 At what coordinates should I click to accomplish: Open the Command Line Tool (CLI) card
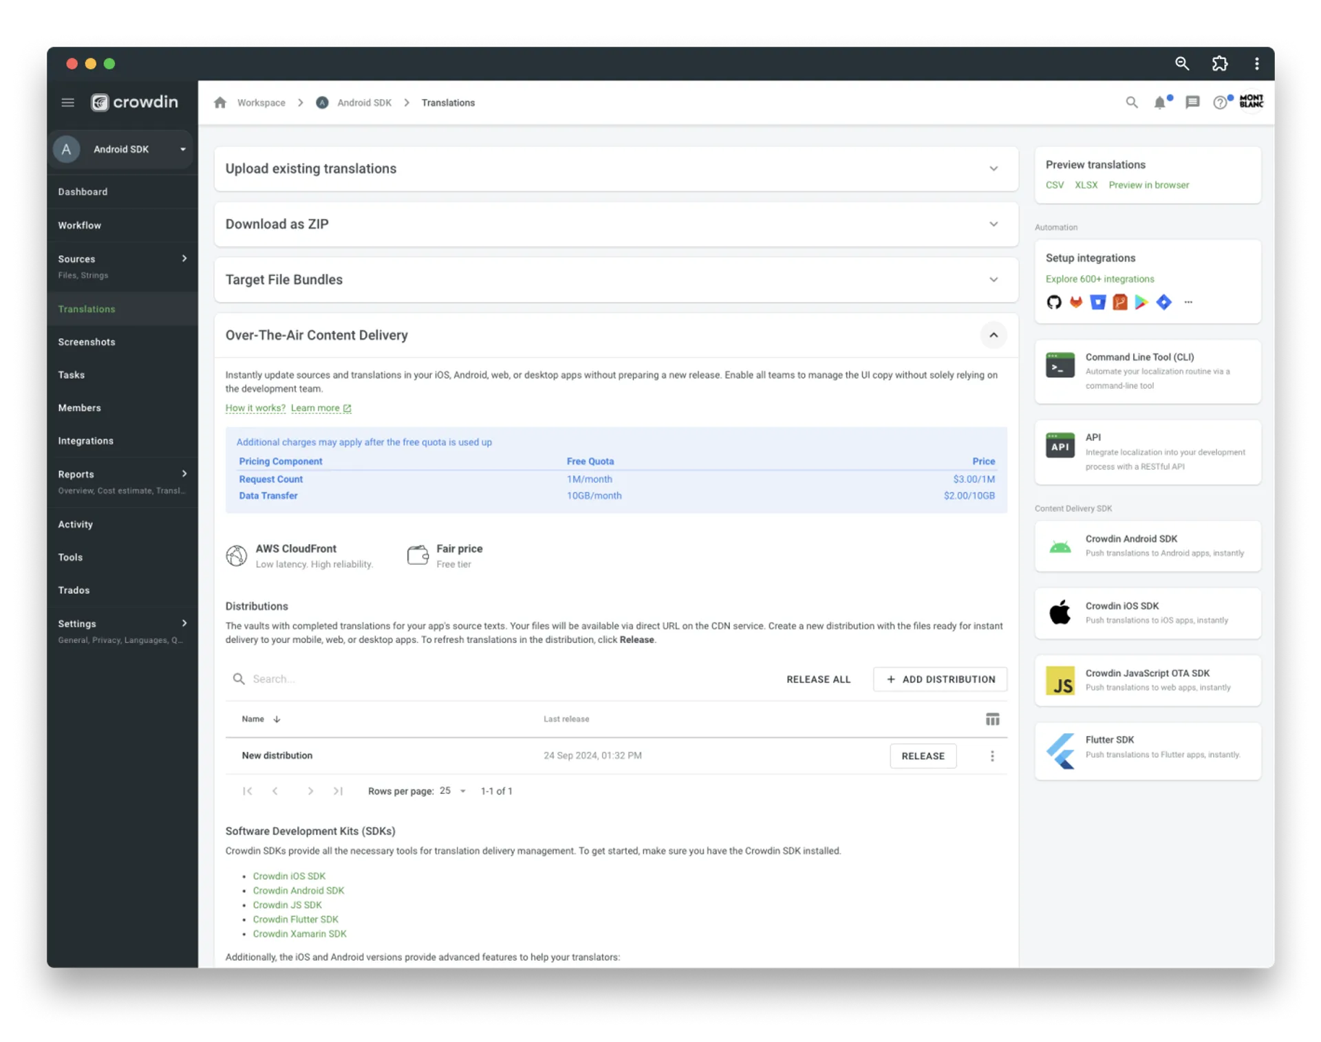[x=1148, y=371]
